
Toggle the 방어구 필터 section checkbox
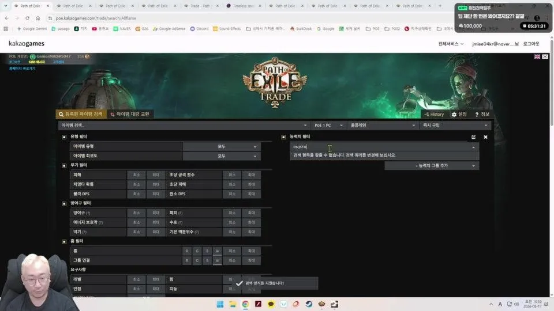click(64, 203)
